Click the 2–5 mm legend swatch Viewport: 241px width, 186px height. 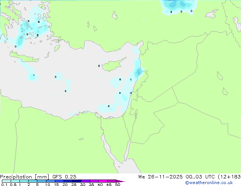33,181
